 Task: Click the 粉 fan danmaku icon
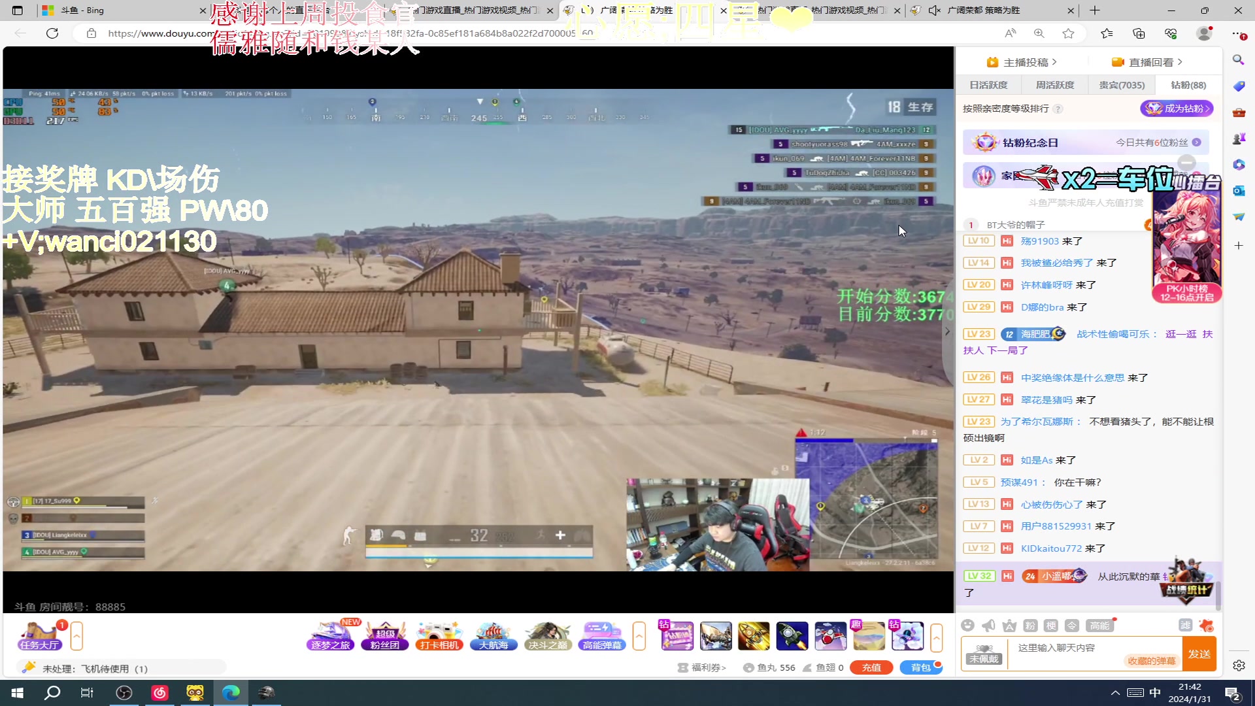click(x=1030, y=626)
